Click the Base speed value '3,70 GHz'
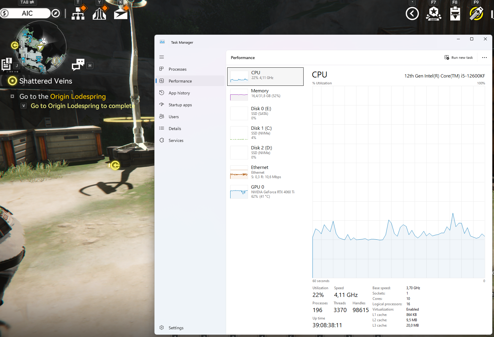This screenshot has height=337, width=494. (x=413, y=288)
